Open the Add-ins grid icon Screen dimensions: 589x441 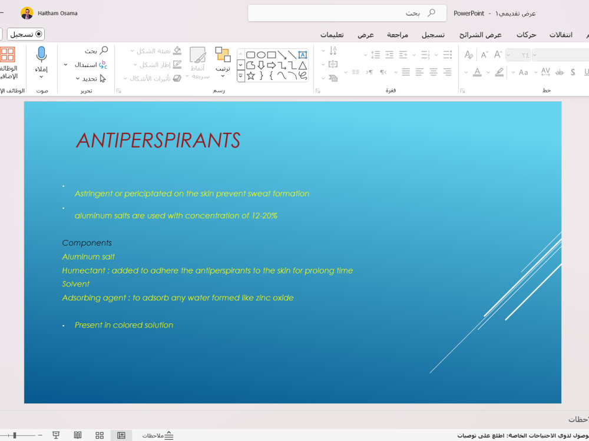pos(7,54)
